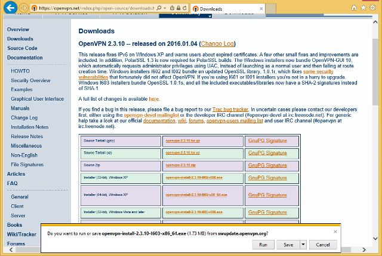Click the magnifier search icon in address bar

[159, 8]
